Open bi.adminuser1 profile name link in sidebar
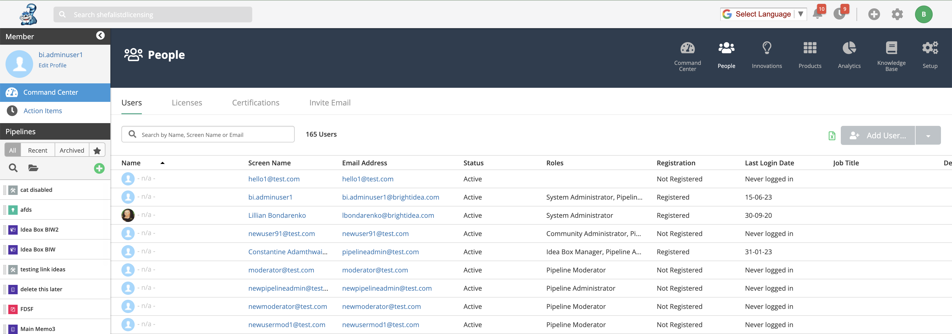The width and height of the screenshot is (952, 334). 61,55
